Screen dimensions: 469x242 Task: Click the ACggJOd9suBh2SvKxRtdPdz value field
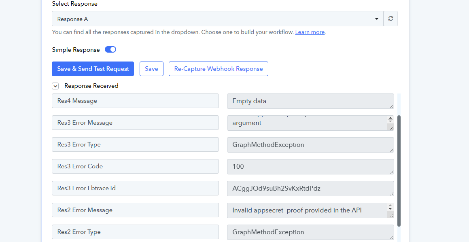tap(310, 189)
